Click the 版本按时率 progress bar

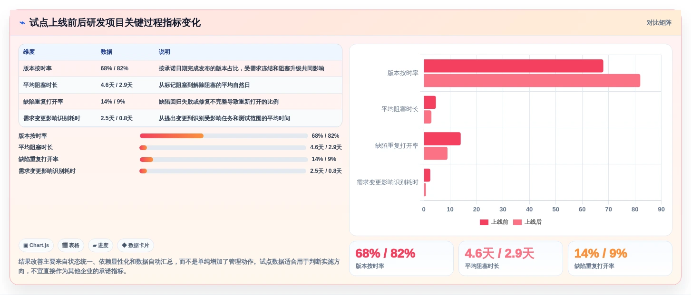tap(224, 136)
